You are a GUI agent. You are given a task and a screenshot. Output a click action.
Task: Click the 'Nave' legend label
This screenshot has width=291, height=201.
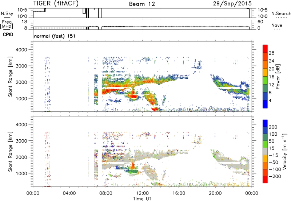(x=277, y=25)
